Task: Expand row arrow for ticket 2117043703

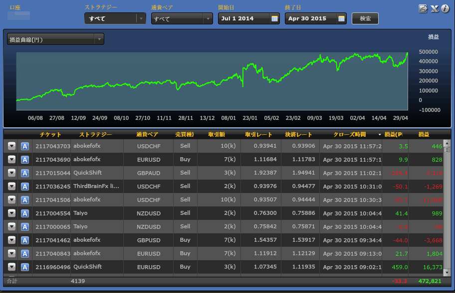Action: click(11, 146)
